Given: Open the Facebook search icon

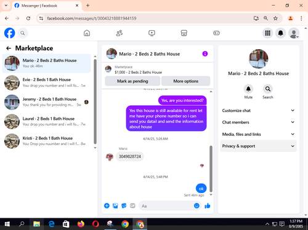Looking at the screenshot, I should 23,33.
